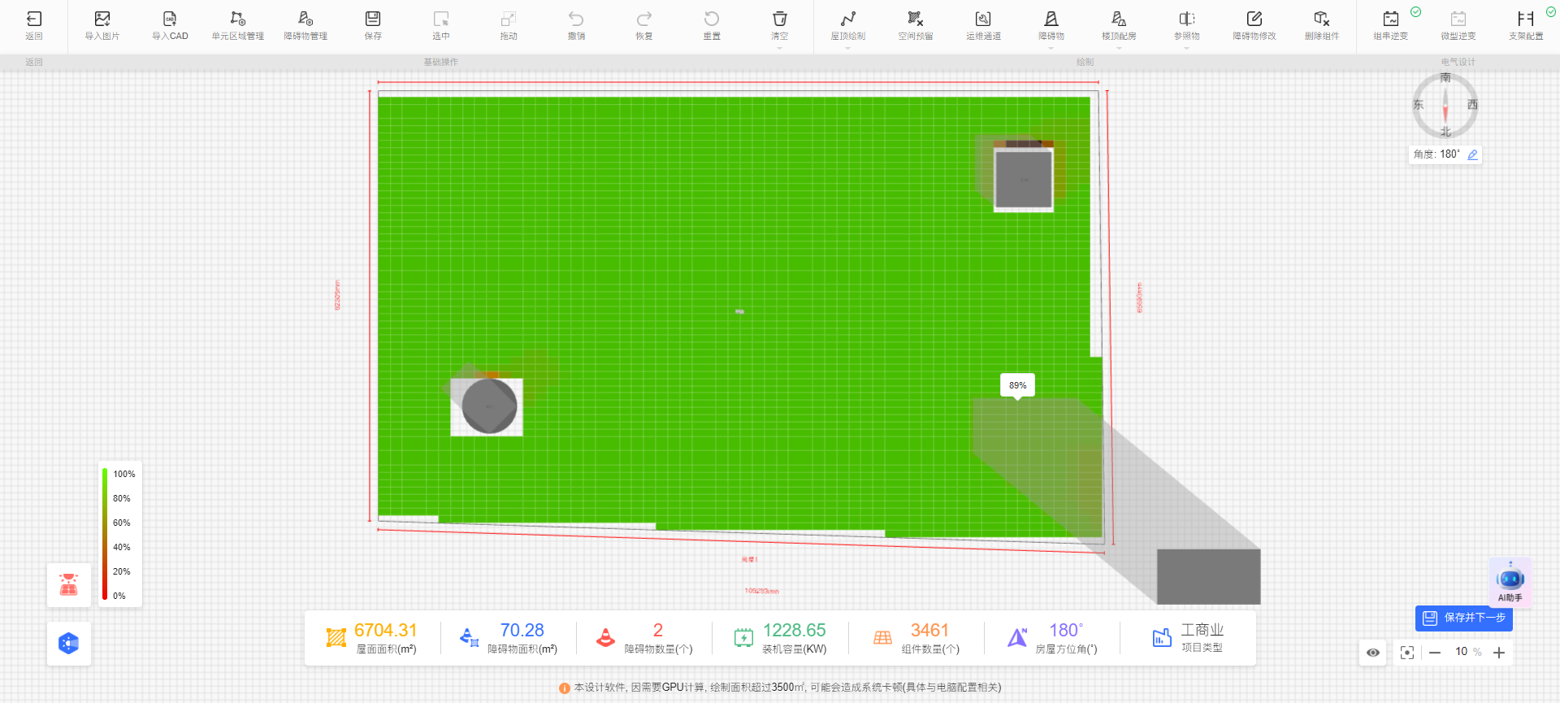Viewport: 1560px width, 703px height.
Task: Click the zoom in plus button
Action: 1499,653
